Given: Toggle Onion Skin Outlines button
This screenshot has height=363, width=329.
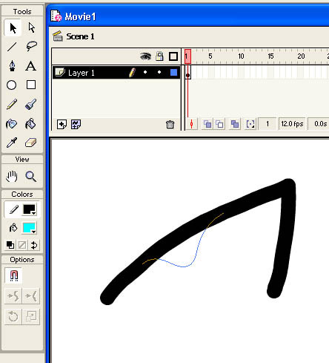Looking at the screenshot, I should [x=219, y=124].
